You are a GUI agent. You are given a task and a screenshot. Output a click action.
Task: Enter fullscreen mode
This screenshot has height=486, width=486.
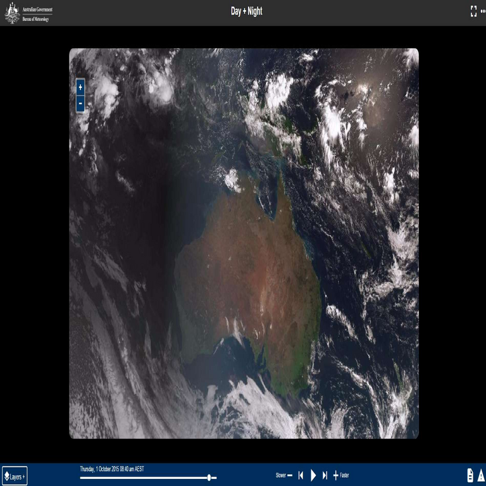(473, 11)
